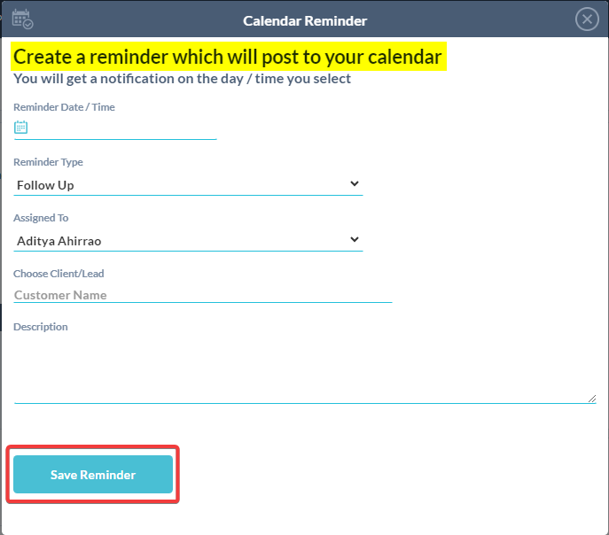Open the Assigned To dropdown showing Aditya Ahirrao
Image resolution: width=609 pixels, height=535 pixels.
[177, 240]
